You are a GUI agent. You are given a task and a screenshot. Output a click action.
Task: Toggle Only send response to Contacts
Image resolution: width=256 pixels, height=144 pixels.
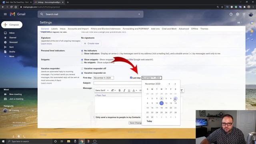94,117
